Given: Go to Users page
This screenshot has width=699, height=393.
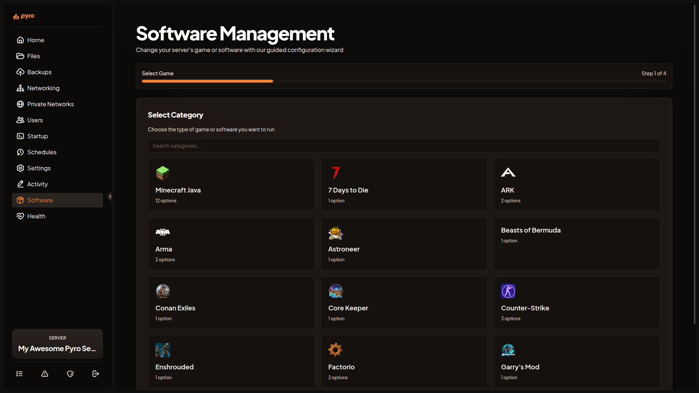Looking at the screenshot, I should coord(58,120).
